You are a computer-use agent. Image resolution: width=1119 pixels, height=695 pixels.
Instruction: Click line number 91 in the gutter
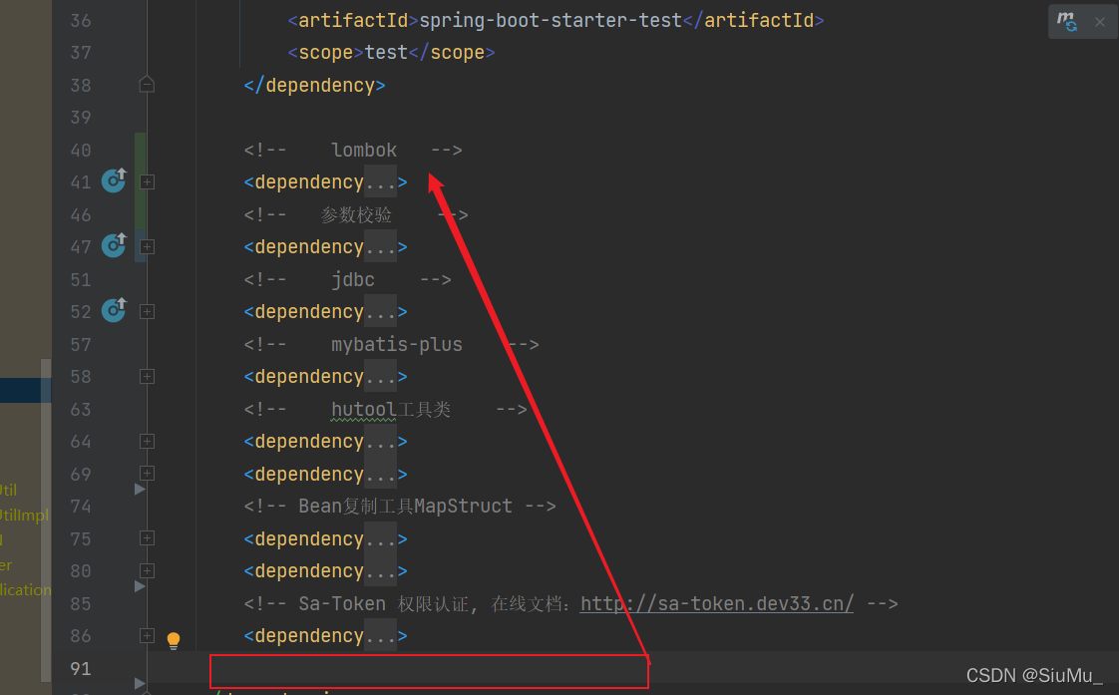[x=81, y=669]
